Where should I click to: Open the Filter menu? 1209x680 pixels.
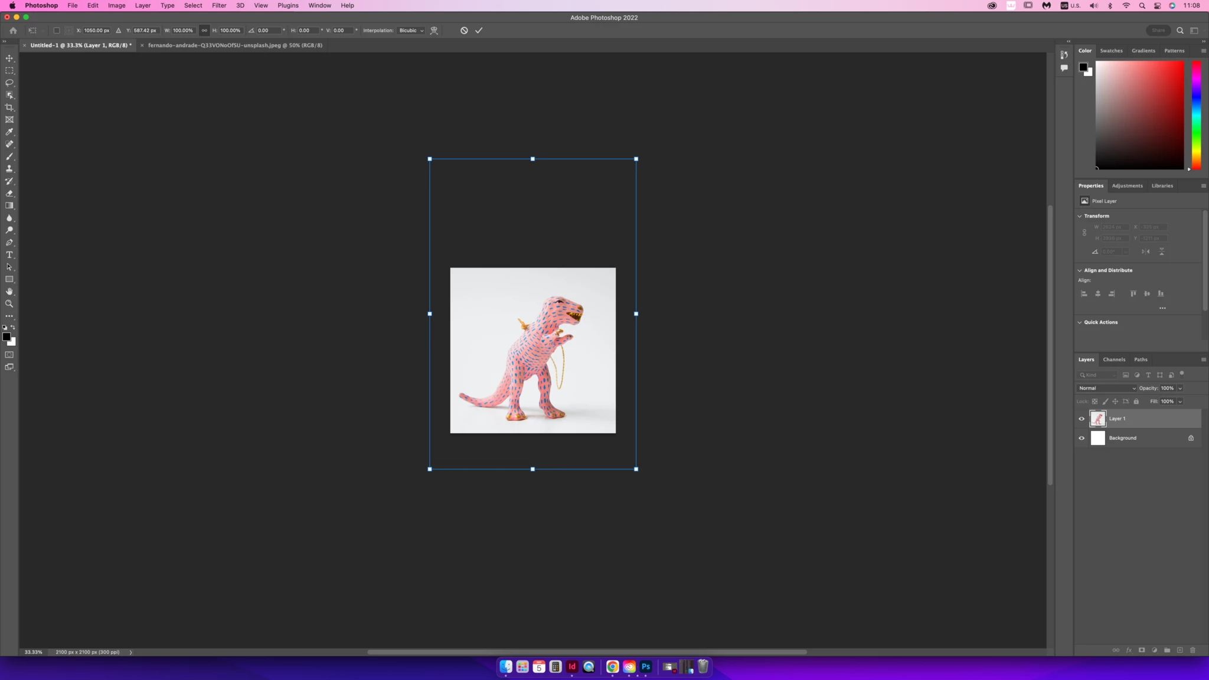[x=219, y=5]
